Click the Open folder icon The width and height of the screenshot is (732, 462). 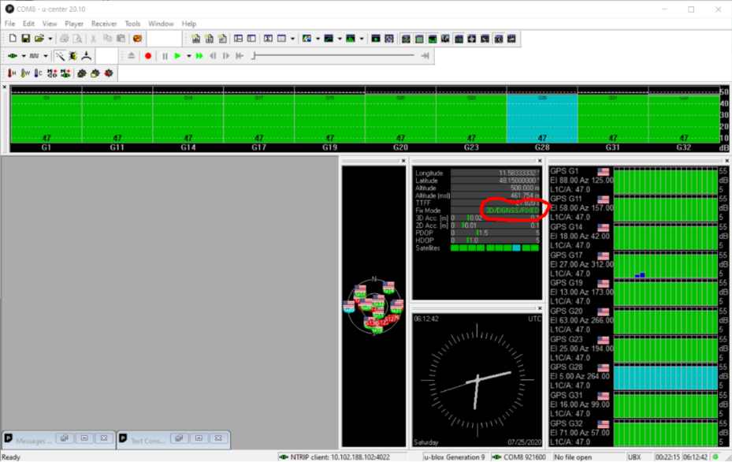[x=39, y=39]
